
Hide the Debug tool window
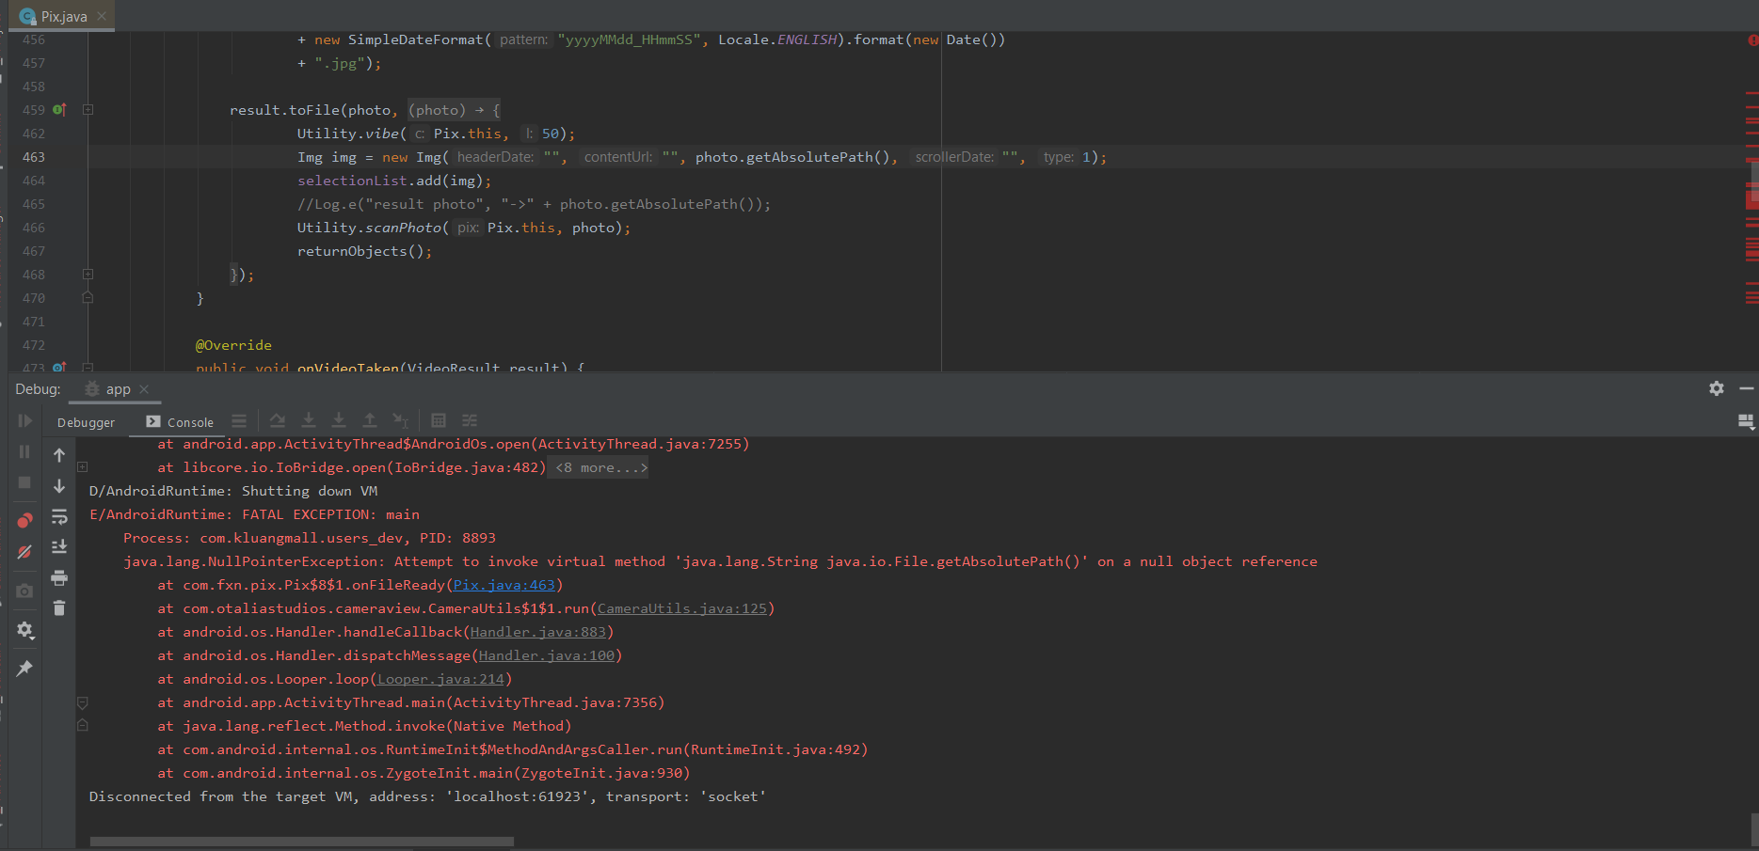[x=1747, y=388]
